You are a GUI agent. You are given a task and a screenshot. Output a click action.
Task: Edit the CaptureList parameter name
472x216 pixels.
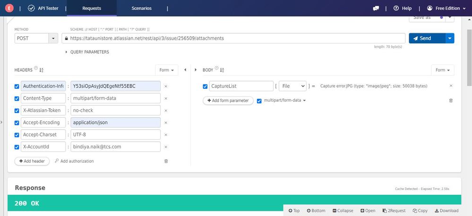coord(241,86)
